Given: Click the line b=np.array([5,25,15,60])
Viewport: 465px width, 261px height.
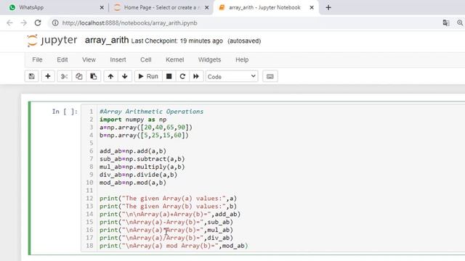Looking at the screenshot, I should [x=144, y=136].
